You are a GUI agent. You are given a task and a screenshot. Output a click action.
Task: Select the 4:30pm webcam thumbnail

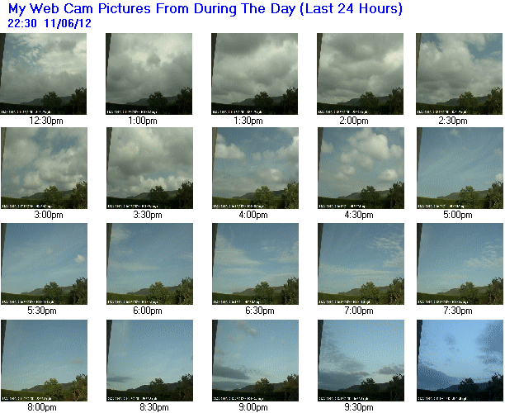point(361,168)
